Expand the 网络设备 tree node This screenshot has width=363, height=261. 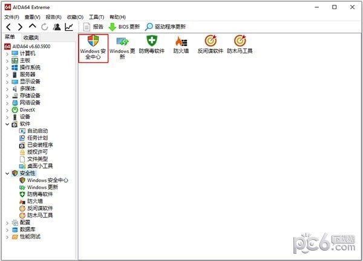pos(7,103)
